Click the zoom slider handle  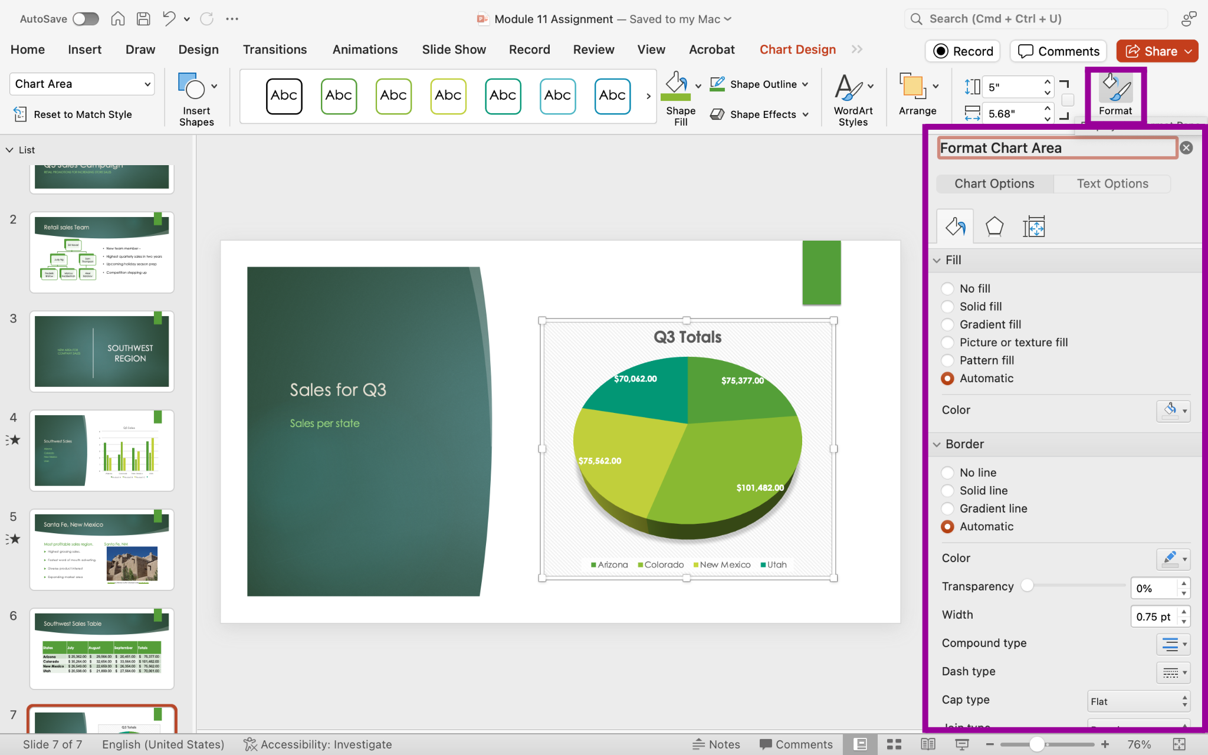pos(1036,744)
